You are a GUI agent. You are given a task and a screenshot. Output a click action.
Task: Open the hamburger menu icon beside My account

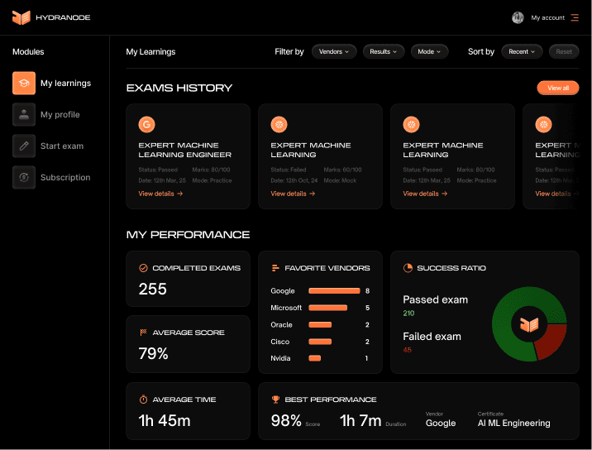[575, 17]
